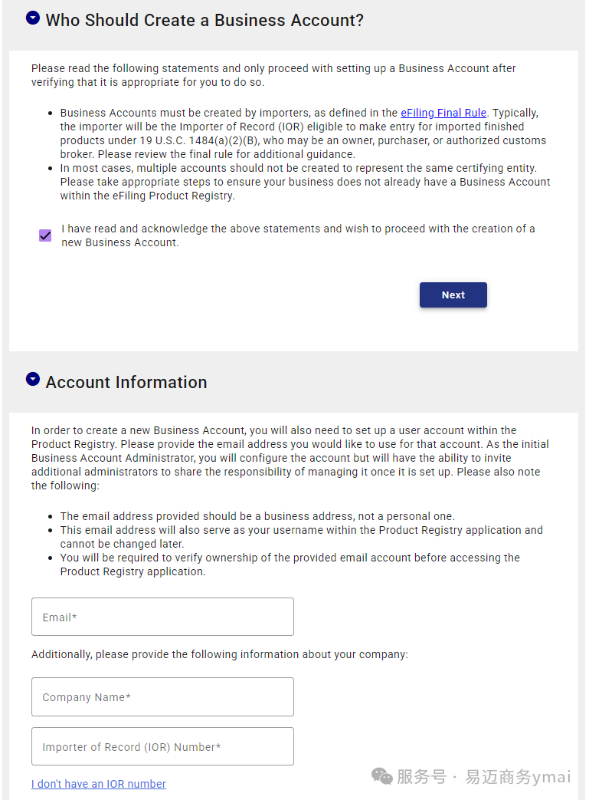Click the 'email address provided should be a business address' bullet
589x800 pixels.
pos(257,516)
